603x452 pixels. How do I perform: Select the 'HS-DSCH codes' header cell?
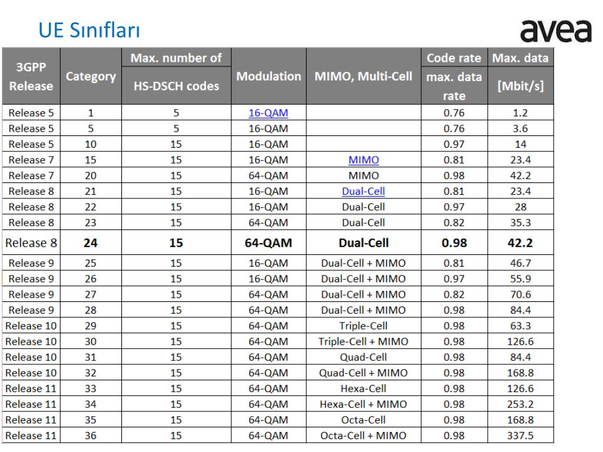[176, 86]
